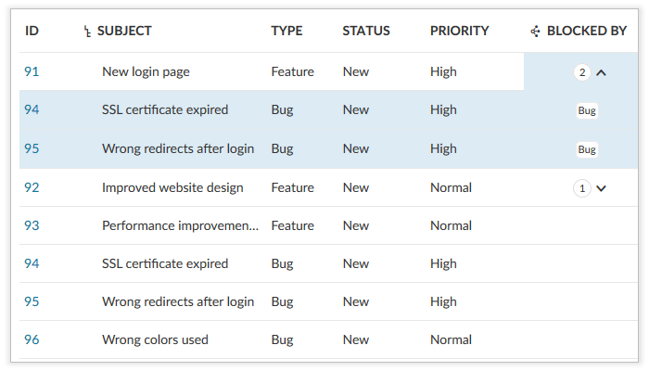
Task: Click High priority of New login page
Action: [x=443, y=71]
